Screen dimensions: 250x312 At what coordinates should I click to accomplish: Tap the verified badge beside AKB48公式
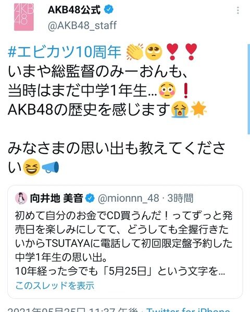(109, 9)
